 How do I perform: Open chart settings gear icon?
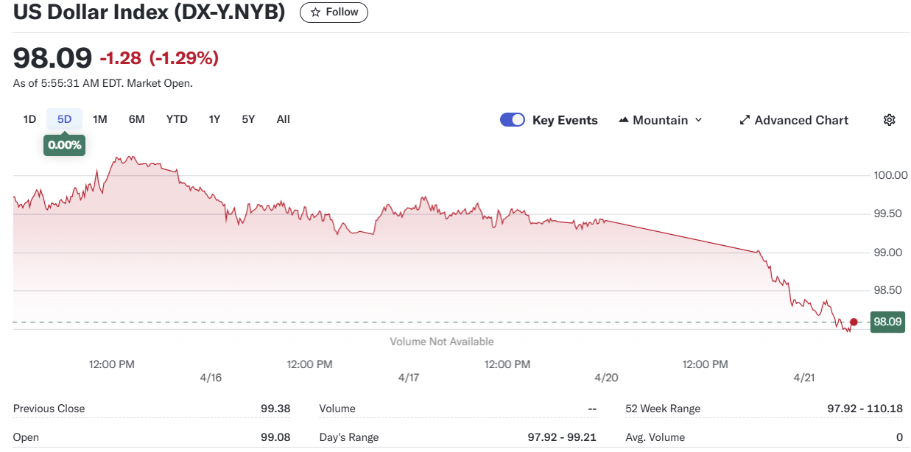click(x=889, y=120)
